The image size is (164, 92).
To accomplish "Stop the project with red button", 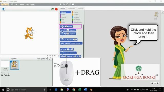I will point(56,9).
